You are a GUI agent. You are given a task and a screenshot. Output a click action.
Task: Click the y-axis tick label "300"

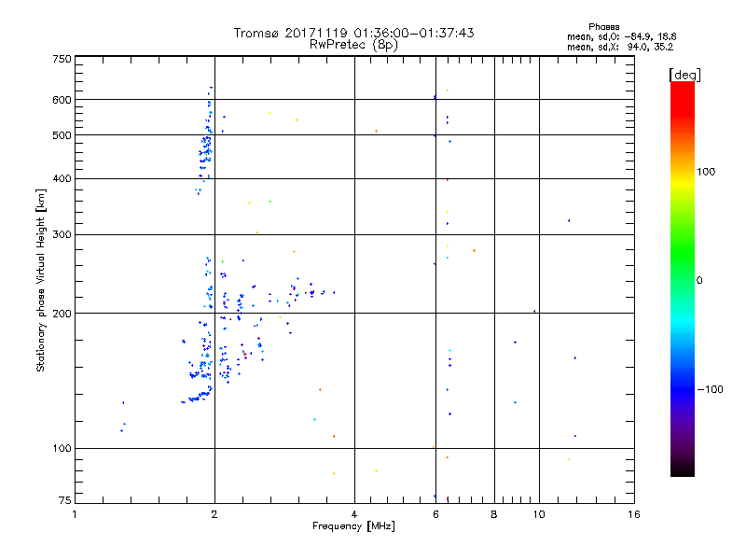[x=62, y=235]
